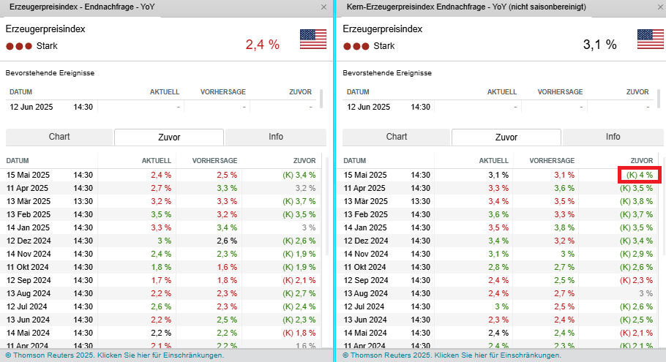Select the 11 Apr 2025 row in the right table
666x362 pixels.
click(x=498, y=188)
